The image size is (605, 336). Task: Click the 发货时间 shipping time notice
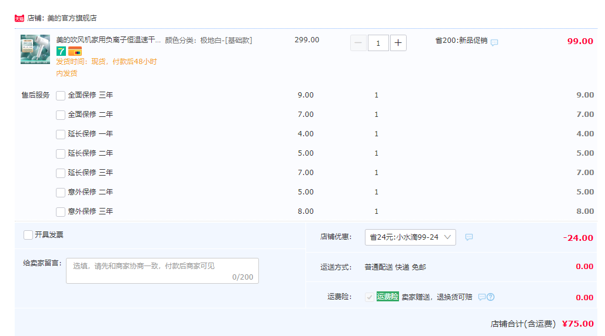tap(107, 67)
